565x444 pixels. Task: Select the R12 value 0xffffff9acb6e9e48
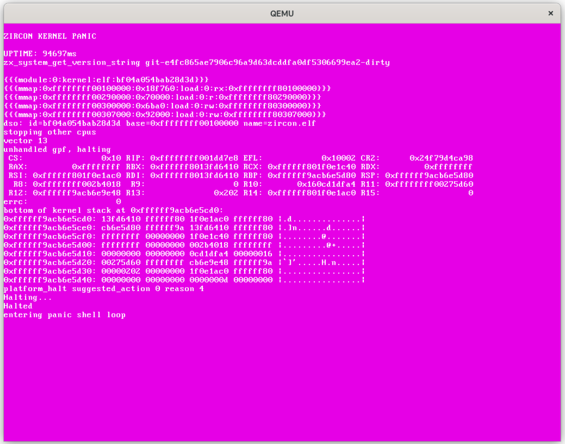click(x=77, y=193)
